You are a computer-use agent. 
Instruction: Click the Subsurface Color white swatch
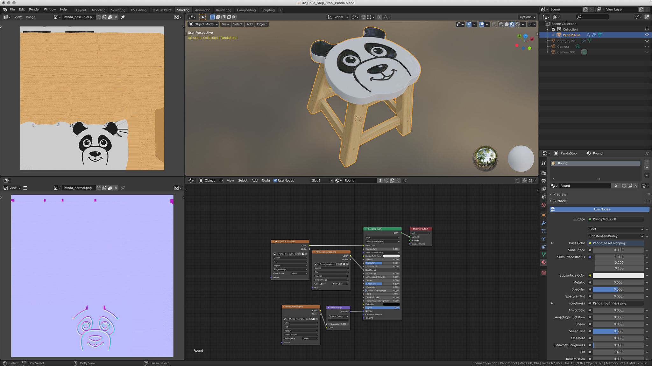coord(618,275)
